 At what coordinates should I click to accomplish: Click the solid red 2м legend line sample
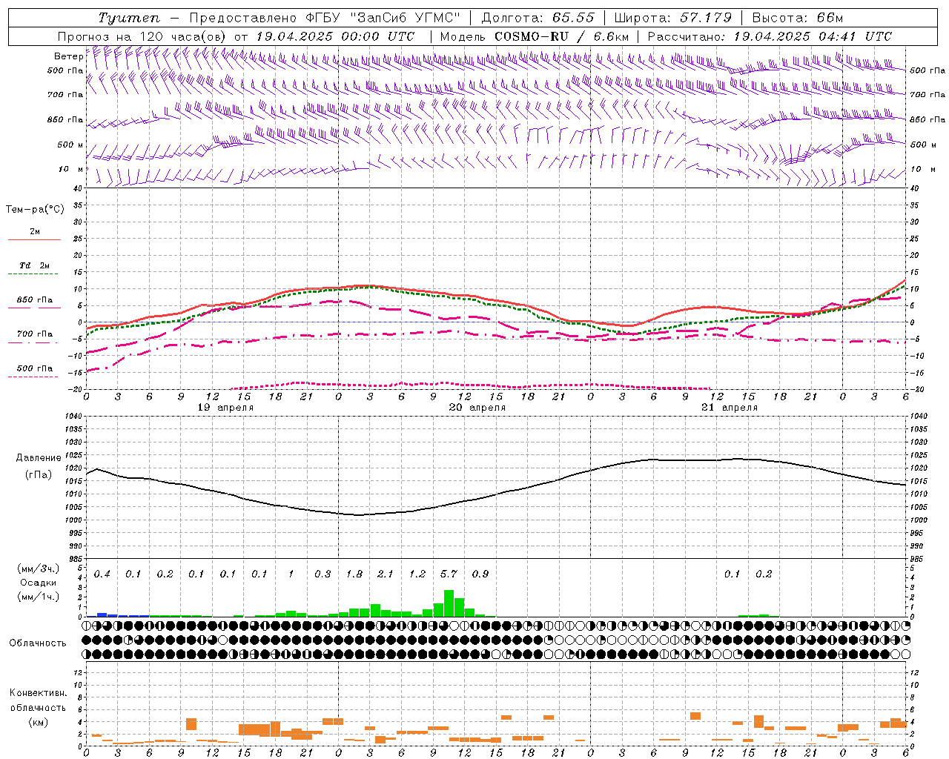(34, 239)
